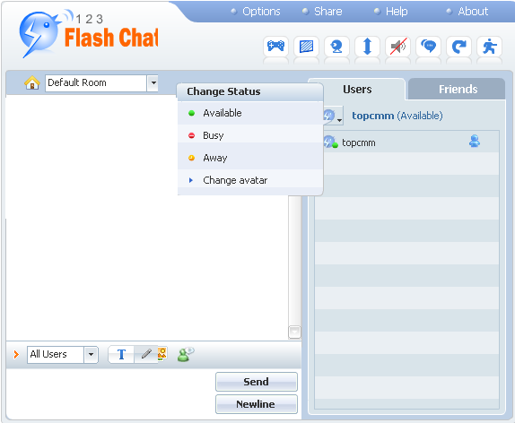Click the skin/background striped square icon

pyautogui.click(x=306, y=47)
